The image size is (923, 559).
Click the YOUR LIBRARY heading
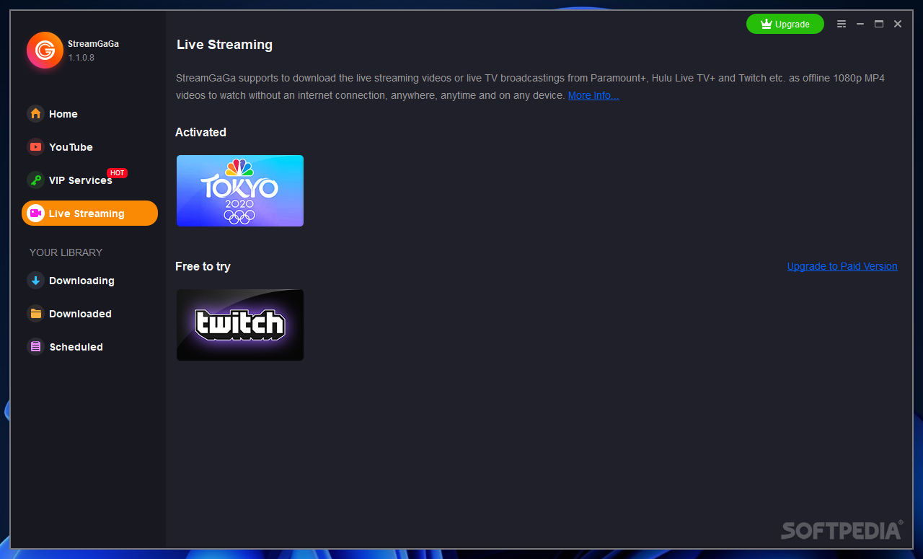66,252
